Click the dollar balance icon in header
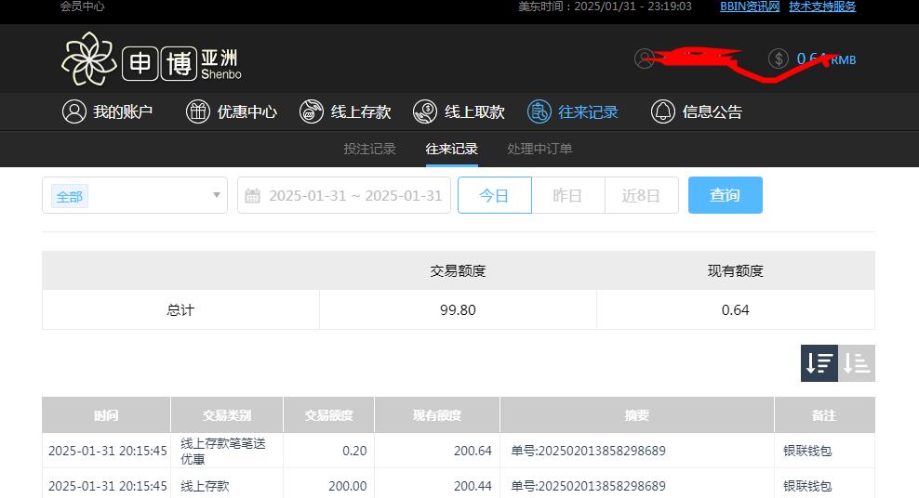The height and width of the screenshot is (498, 919). [x=779, y=59]
